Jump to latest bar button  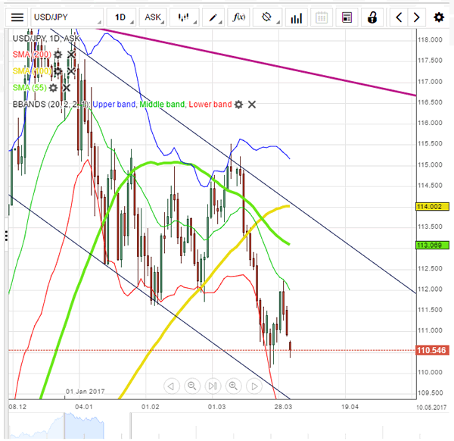(x=213, y=386)
